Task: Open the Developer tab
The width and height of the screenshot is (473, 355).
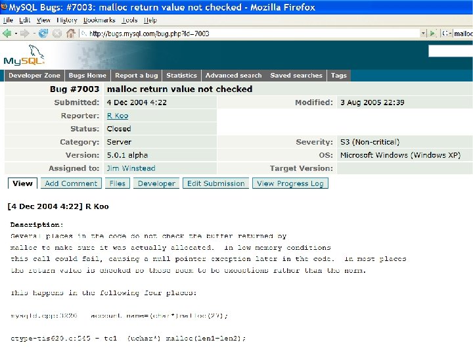Action: click(156, 183)
